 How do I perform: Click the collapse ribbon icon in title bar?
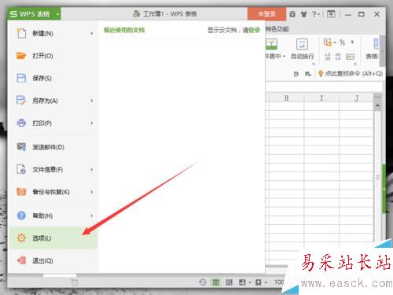tap(331, 14)
